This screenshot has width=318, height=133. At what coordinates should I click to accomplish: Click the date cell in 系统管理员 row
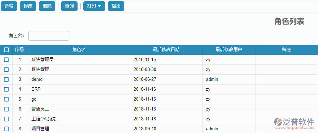(166, 60)
